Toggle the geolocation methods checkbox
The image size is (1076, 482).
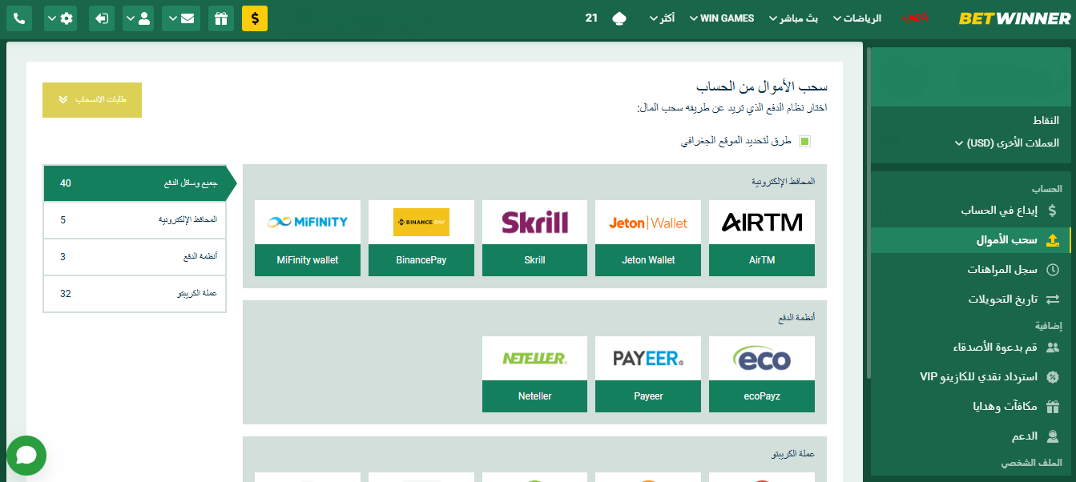click(804, 142)
